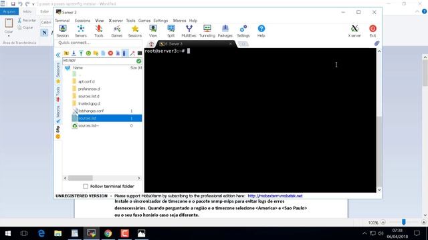Open Google Chrome from taskbar
The image size is (428, 240).
(x=108, y=233)
